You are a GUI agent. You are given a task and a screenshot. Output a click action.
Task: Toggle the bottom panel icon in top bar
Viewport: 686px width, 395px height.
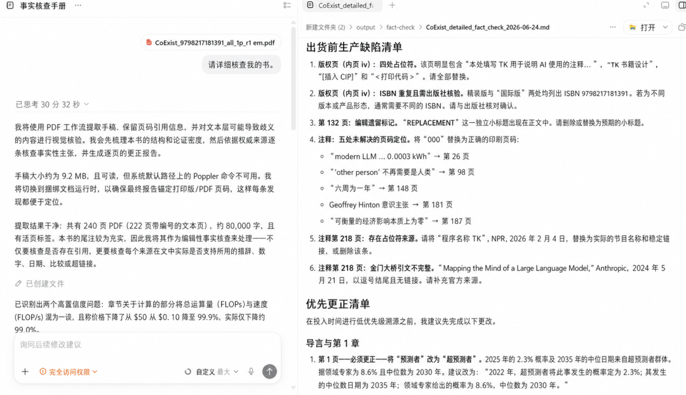(665, 5)
